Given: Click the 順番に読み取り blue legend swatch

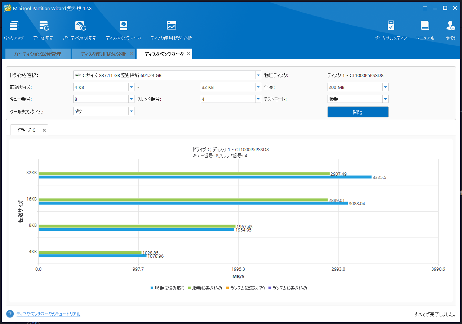Looking at the screenshot, I should (152, 288).
